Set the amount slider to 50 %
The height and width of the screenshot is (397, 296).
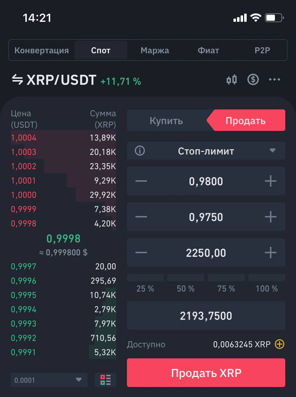click(x=186, y=284)
